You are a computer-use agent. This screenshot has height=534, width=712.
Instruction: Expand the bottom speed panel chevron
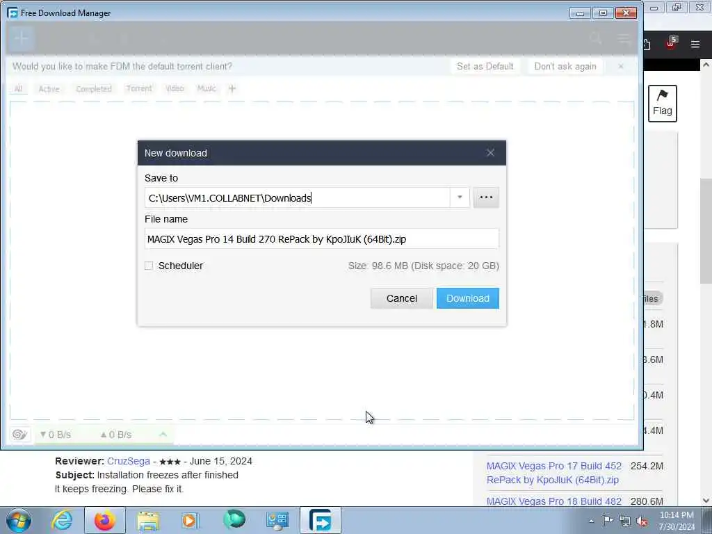(x=163, y=435)
